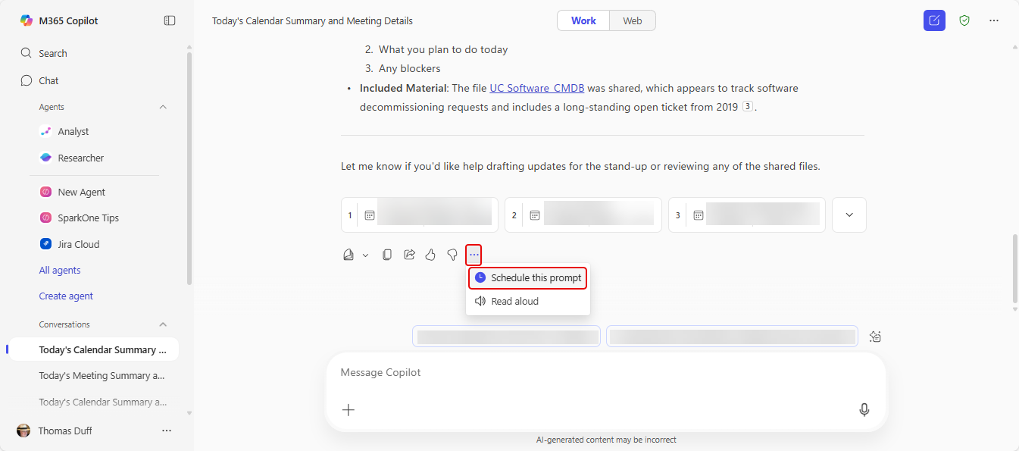The height and width of the screenshot is (451, 1019).
Task: Give the response a thumbs down
Action: point(452,255)
